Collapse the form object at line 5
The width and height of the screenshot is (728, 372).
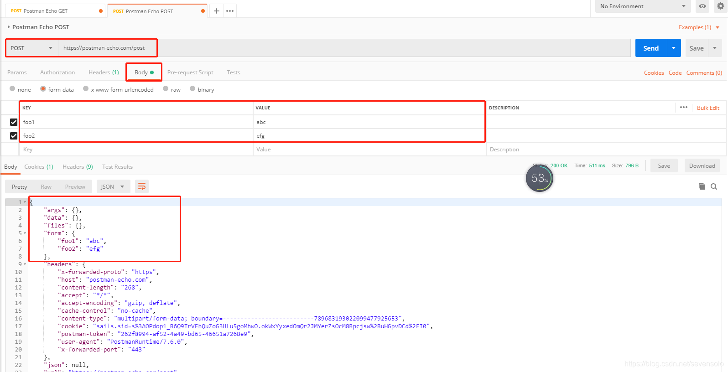coord(25,233)
